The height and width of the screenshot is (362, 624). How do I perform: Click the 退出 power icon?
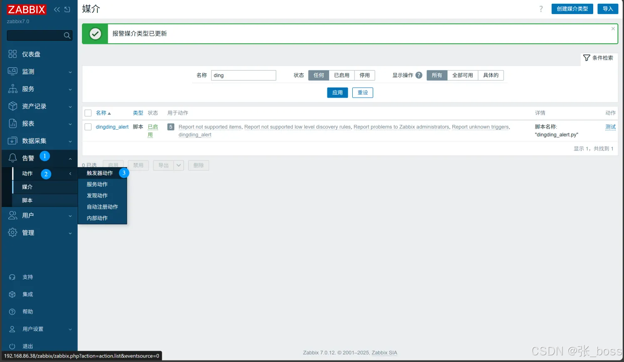[x=12, y=346]
